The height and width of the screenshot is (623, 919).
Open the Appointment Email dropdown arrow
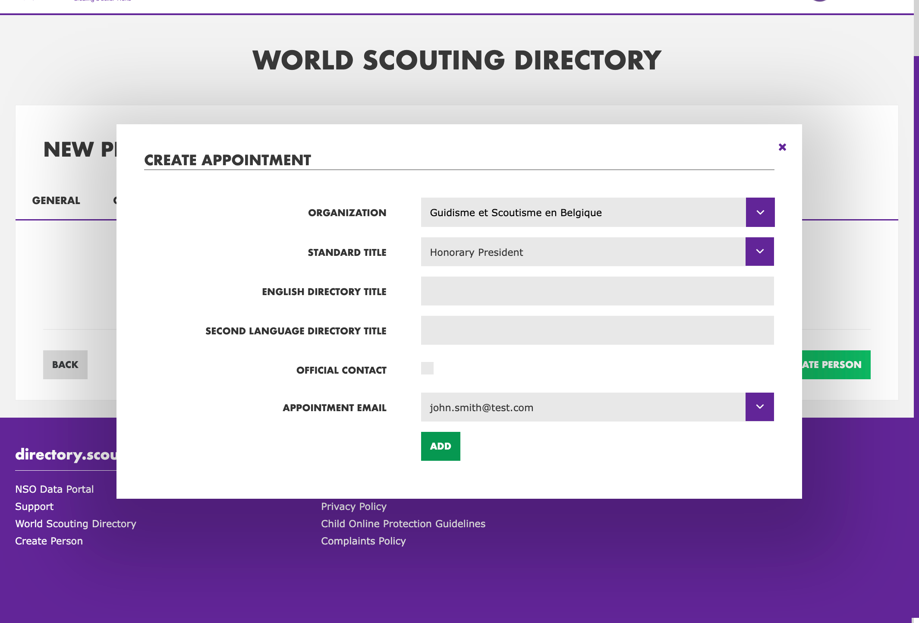pos(760,407)
